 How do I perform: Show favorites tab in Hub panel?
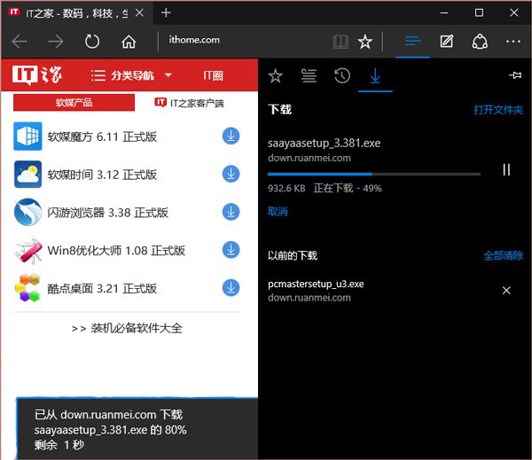275,75
